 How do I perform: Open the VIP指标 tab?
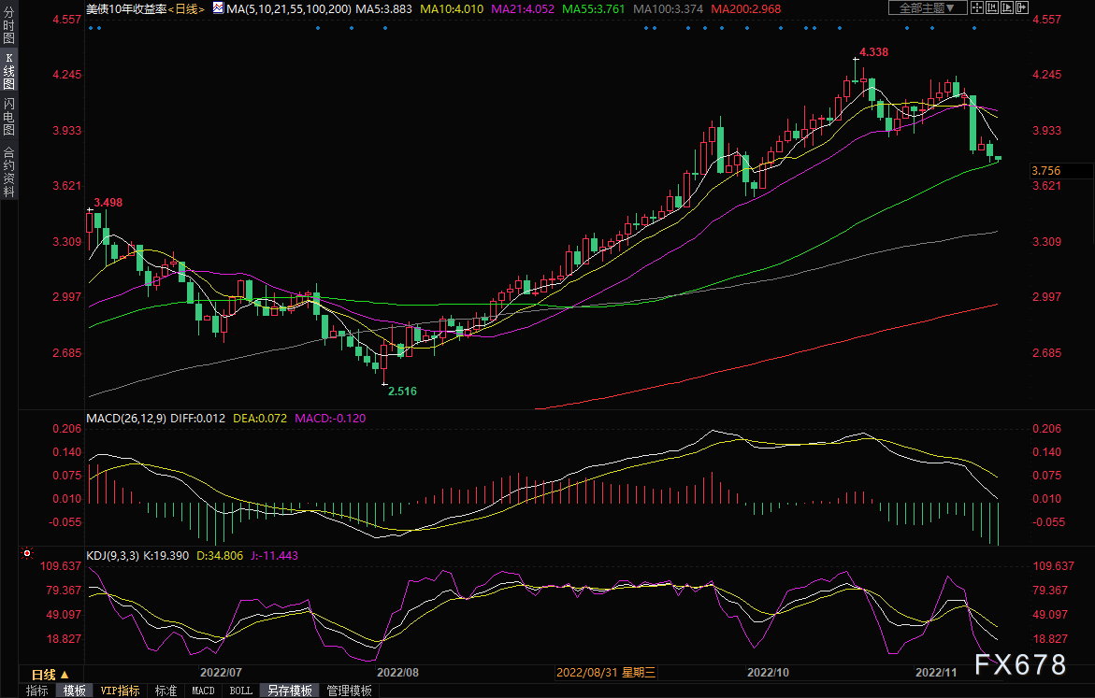coord(120,691)
